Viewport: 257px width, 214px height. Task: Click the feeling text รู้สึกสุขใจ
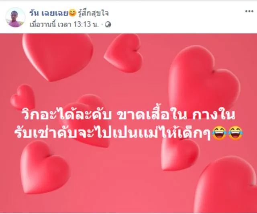pos(93,13)
